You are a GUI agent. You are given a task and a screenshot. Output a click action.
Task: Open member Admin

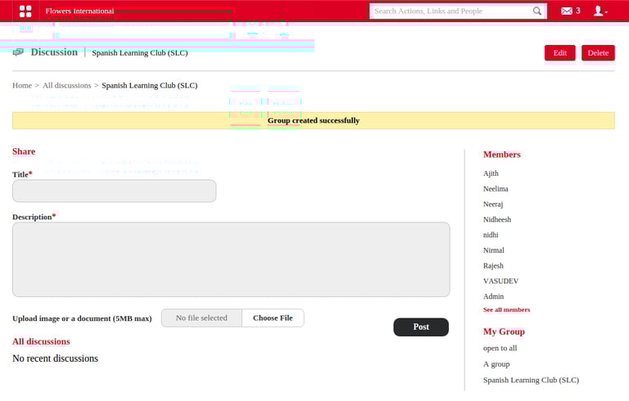(x=493, y=296)
